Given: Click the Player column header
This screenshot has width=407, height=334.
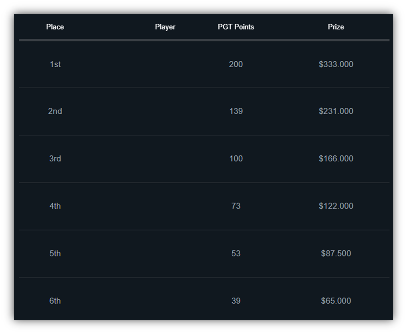Looking at the screenshot, I should [x=165, y=27].
